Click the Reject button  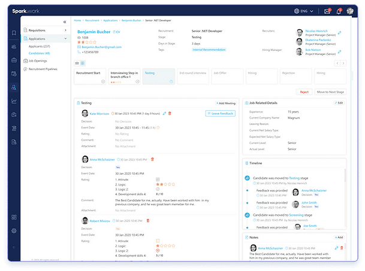[304, 92]
